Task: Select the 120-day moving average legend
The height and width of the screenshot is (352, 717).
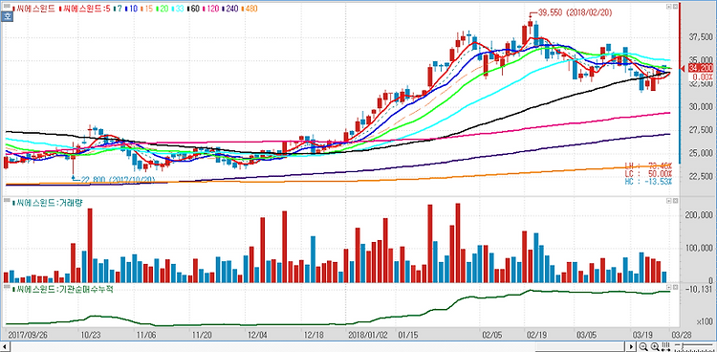Action: (211, 9)
